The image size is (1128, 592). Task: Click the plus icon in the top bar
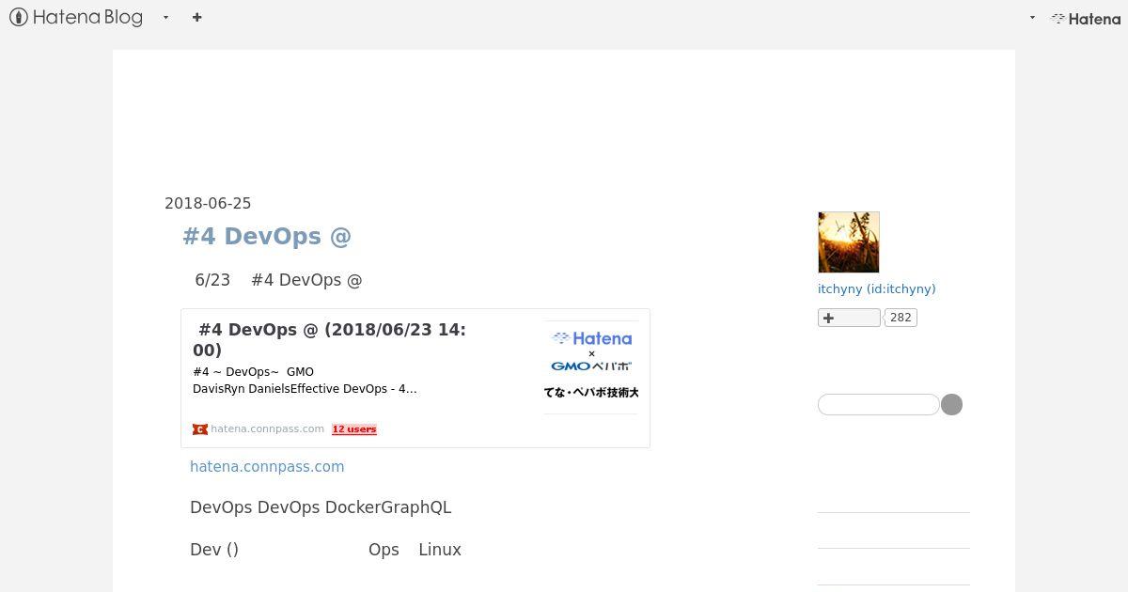[196, 17]
